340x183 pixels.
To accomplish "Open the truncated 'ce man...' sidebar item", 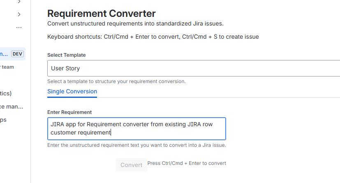I will [x=12, y=107].
